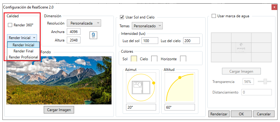Click the mountain background thumbnail
This screenshot has width=280, height=122.
(59, 80)
